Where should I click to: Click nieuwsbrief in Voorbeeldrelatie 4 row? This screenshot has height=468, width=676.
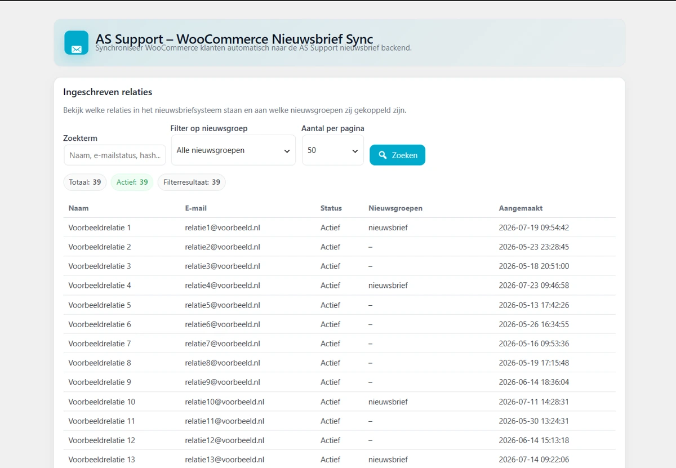click(x=388, y=285)
